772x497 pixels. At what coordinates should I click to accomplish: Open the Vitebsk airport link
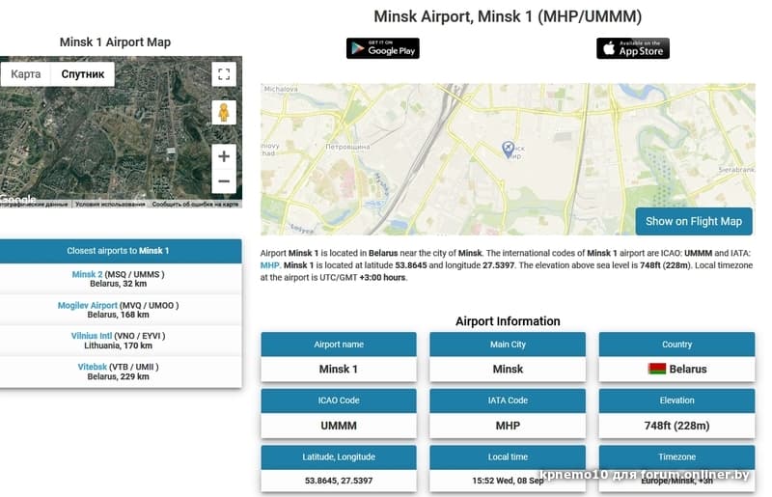point(92,367)
